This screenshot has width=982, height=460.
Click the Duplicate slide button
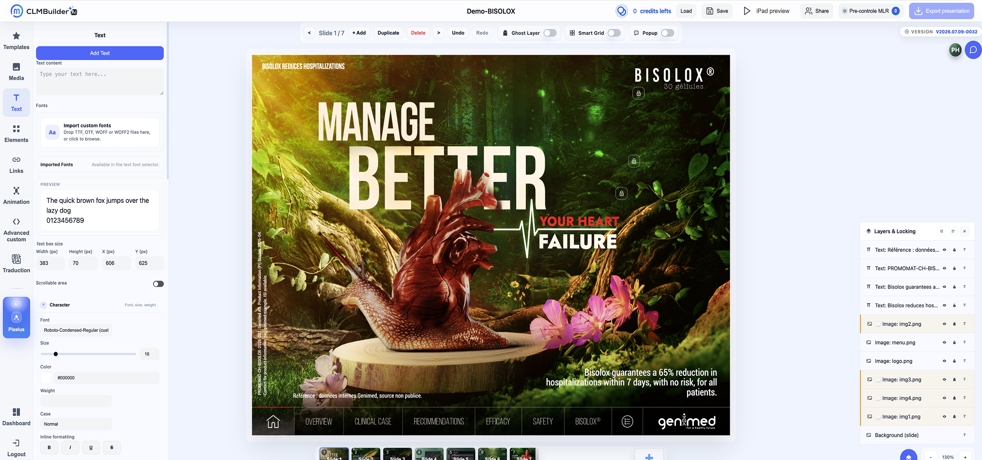pyautogui.click(x=388, y=33)
